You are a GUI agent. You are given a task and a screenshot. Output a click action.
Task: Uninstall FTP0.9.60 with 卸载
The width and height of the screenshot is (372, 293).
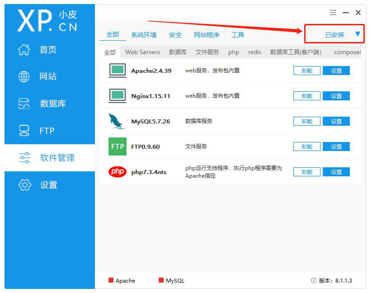point(307,146)
